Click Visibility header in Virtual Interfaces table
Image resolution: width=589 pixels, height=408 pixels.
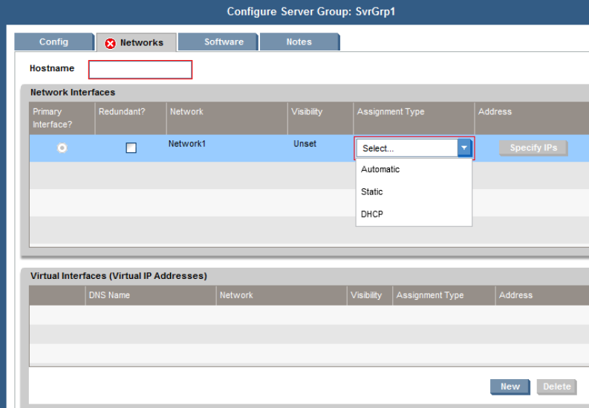(x=367, y=295)
